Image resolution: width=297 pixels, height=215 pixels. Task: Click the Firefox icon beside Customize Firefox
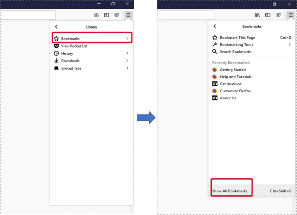(x=215, y=91)
